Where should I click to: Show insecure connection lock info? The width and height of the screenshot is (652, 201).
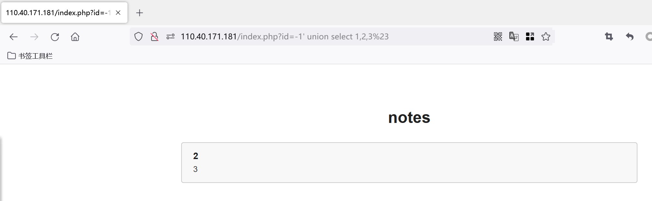[154, 37]
